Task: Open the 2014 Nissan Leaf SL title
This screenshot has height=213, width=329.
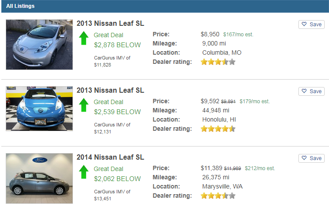Action: tap(110, 157)
